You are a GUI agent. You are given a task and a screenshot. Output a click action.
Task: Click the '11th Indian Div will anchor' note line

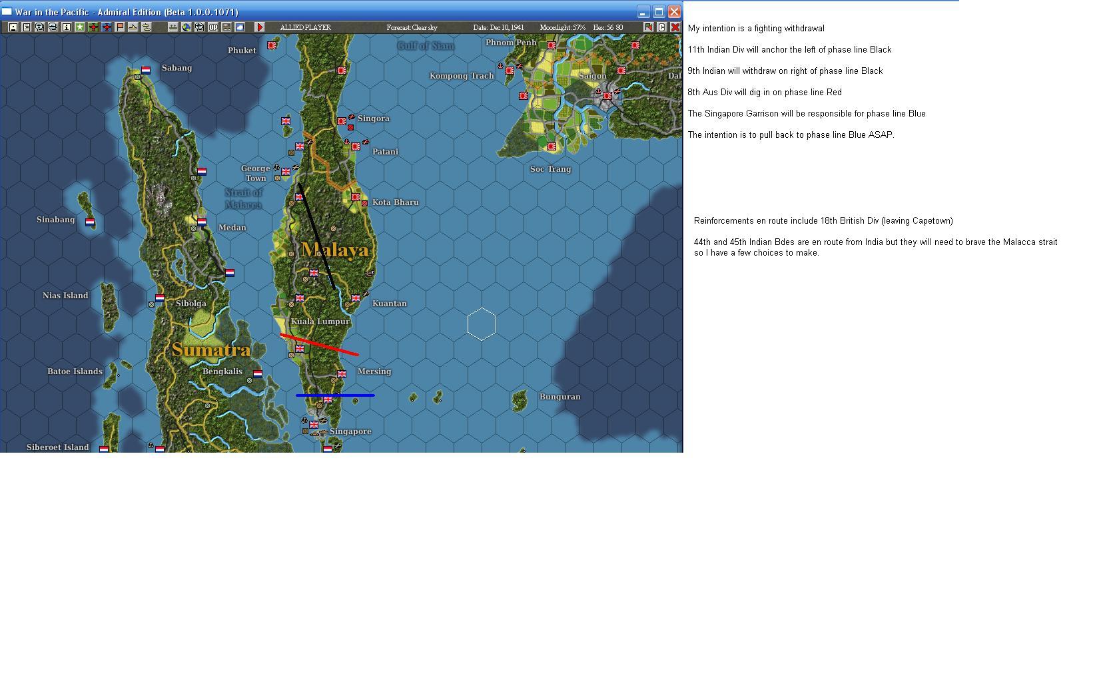tap(789, 49)
